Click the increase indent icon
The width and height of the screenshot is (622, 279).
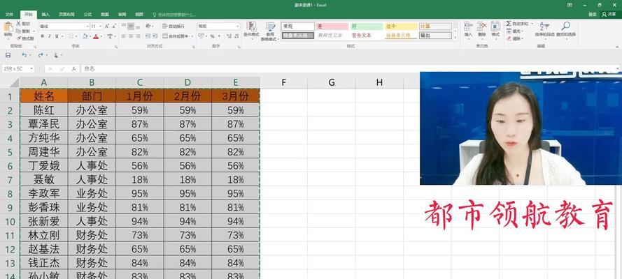tap(155, 36)
